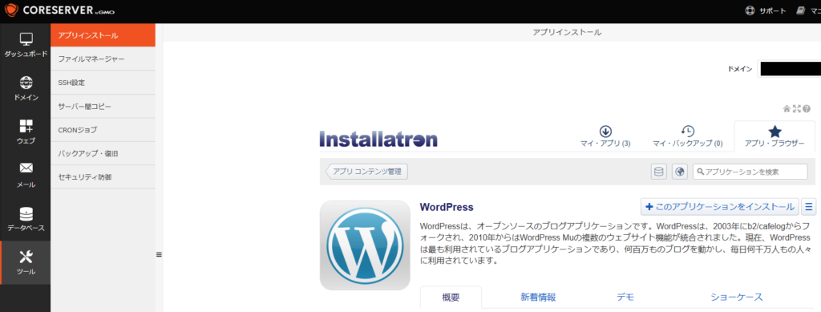Open the ドメイン selection field

789,69
